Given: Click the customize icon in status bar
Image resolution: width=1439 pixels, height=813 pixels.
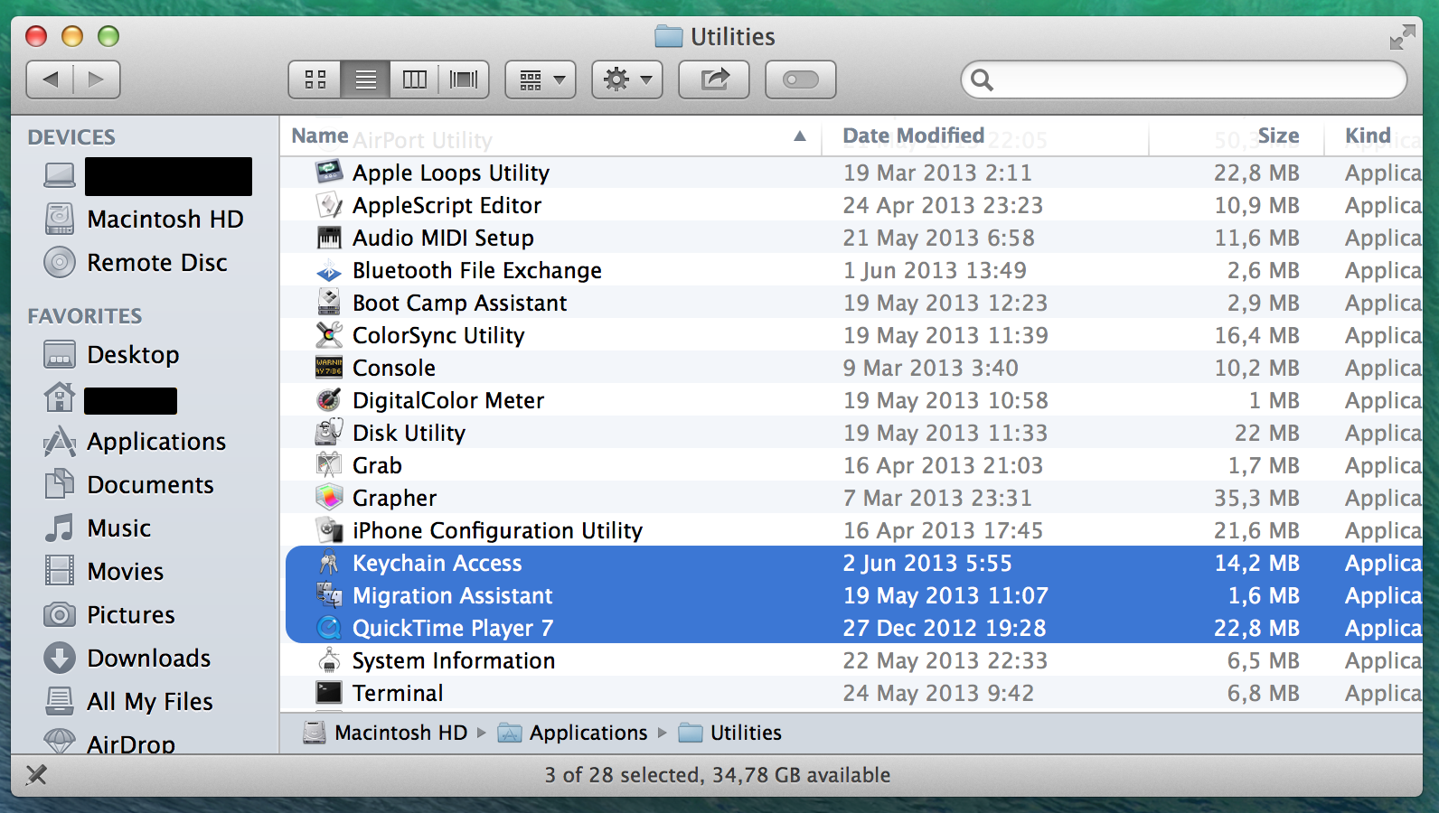Looking at the screenshot, I should coord(36,774).
